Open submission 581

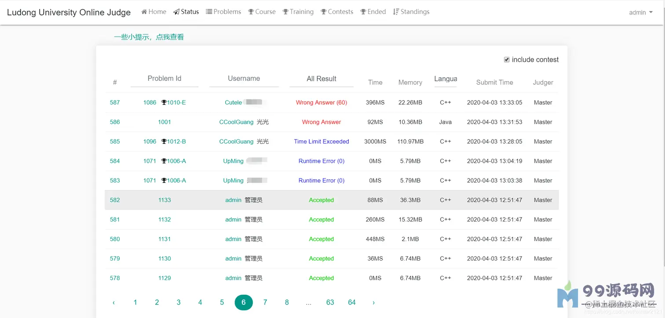115,220
